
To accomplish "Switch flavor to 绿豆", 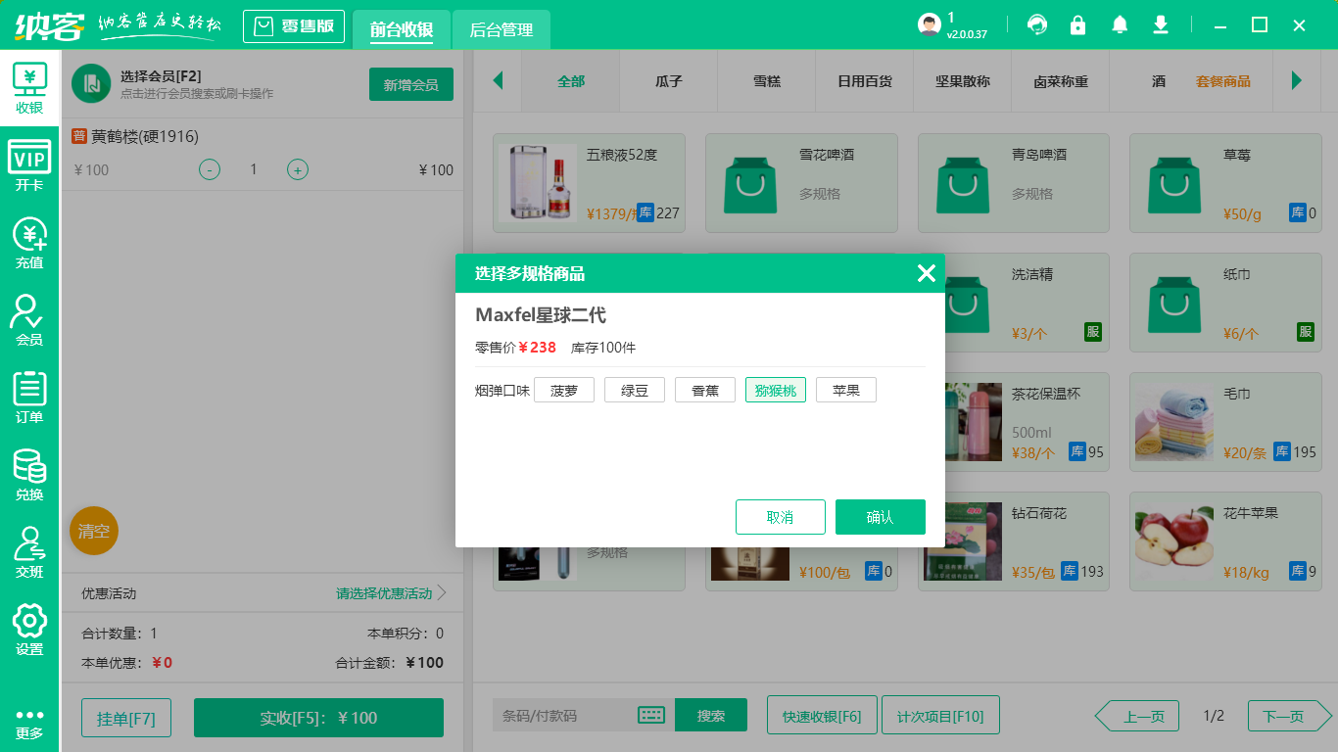I will (634, 389).
